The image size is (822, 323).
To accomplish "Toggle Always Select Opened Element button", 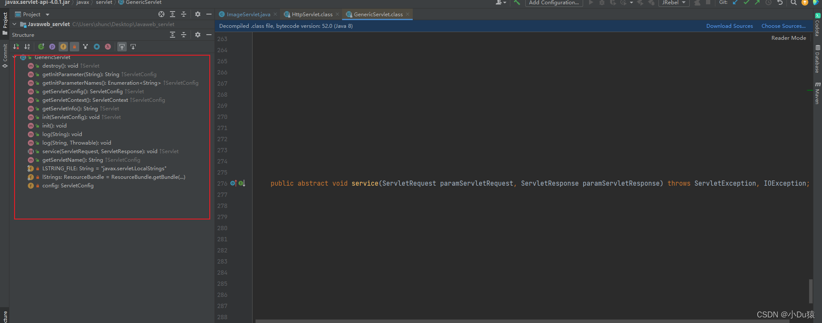I will (122, 47).
